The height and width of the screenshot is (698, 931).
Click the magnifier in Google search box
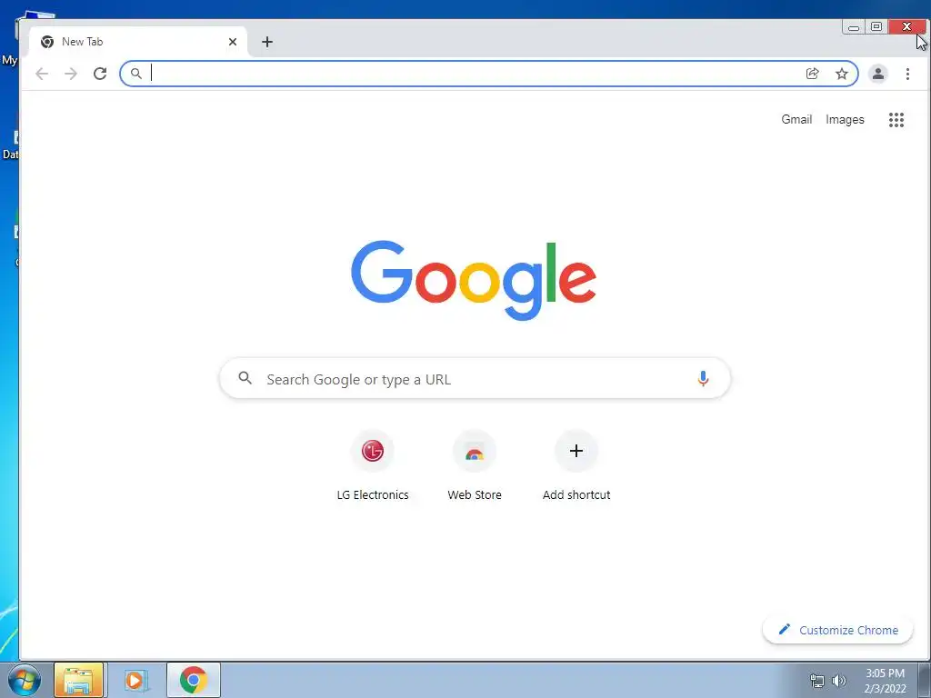[245, 377]
